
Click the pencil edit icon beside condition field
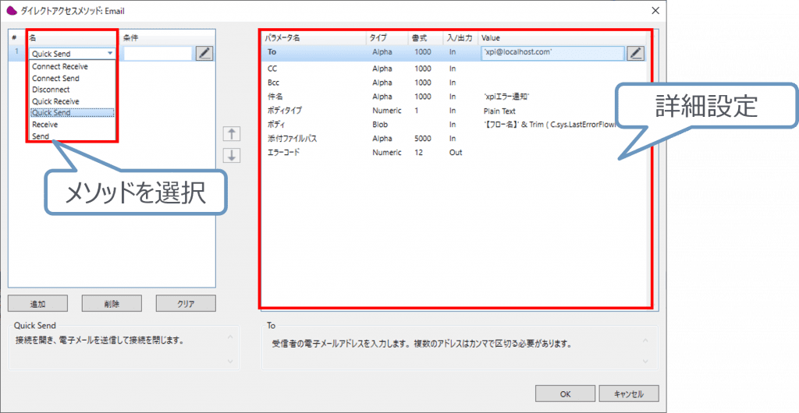point(204,53)
